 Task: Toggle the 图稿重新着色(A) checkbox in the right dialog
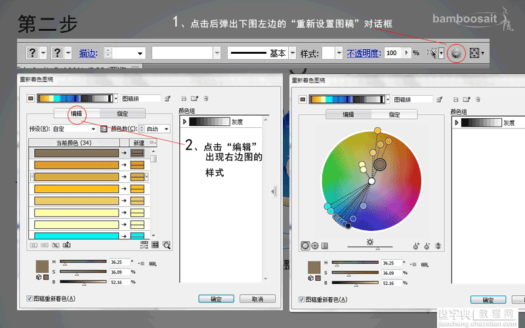coord(301,299)
